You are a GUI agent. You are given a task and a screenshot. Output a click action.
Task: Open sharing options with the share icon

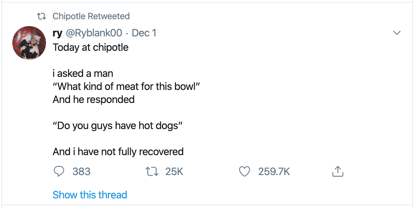338,171
